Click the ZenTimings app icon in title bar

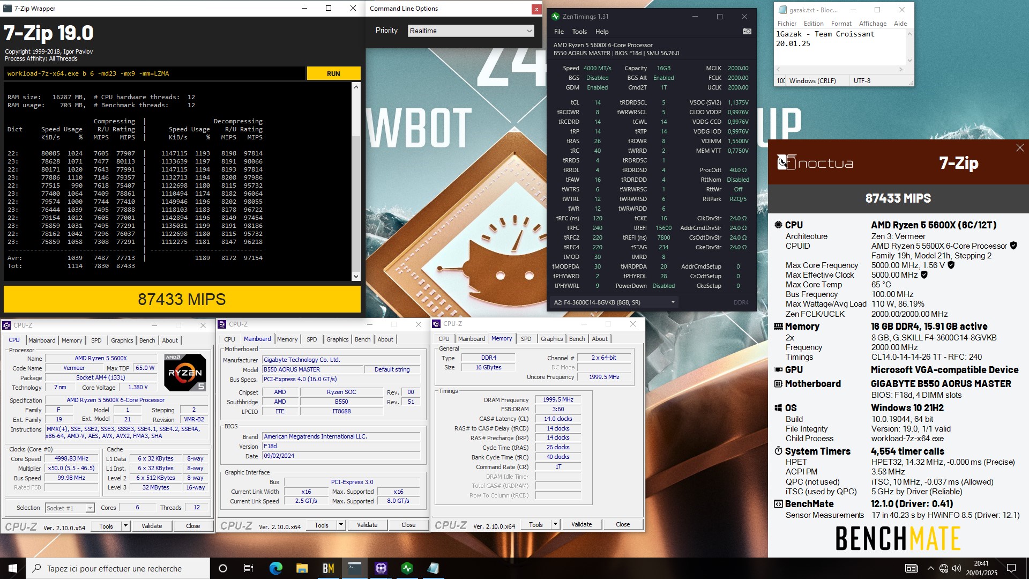point(556,17)
